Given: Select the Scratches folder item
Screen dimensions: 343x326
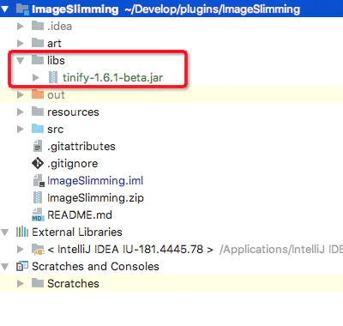Looking at the screenshot, I should [x=73, y=283].
